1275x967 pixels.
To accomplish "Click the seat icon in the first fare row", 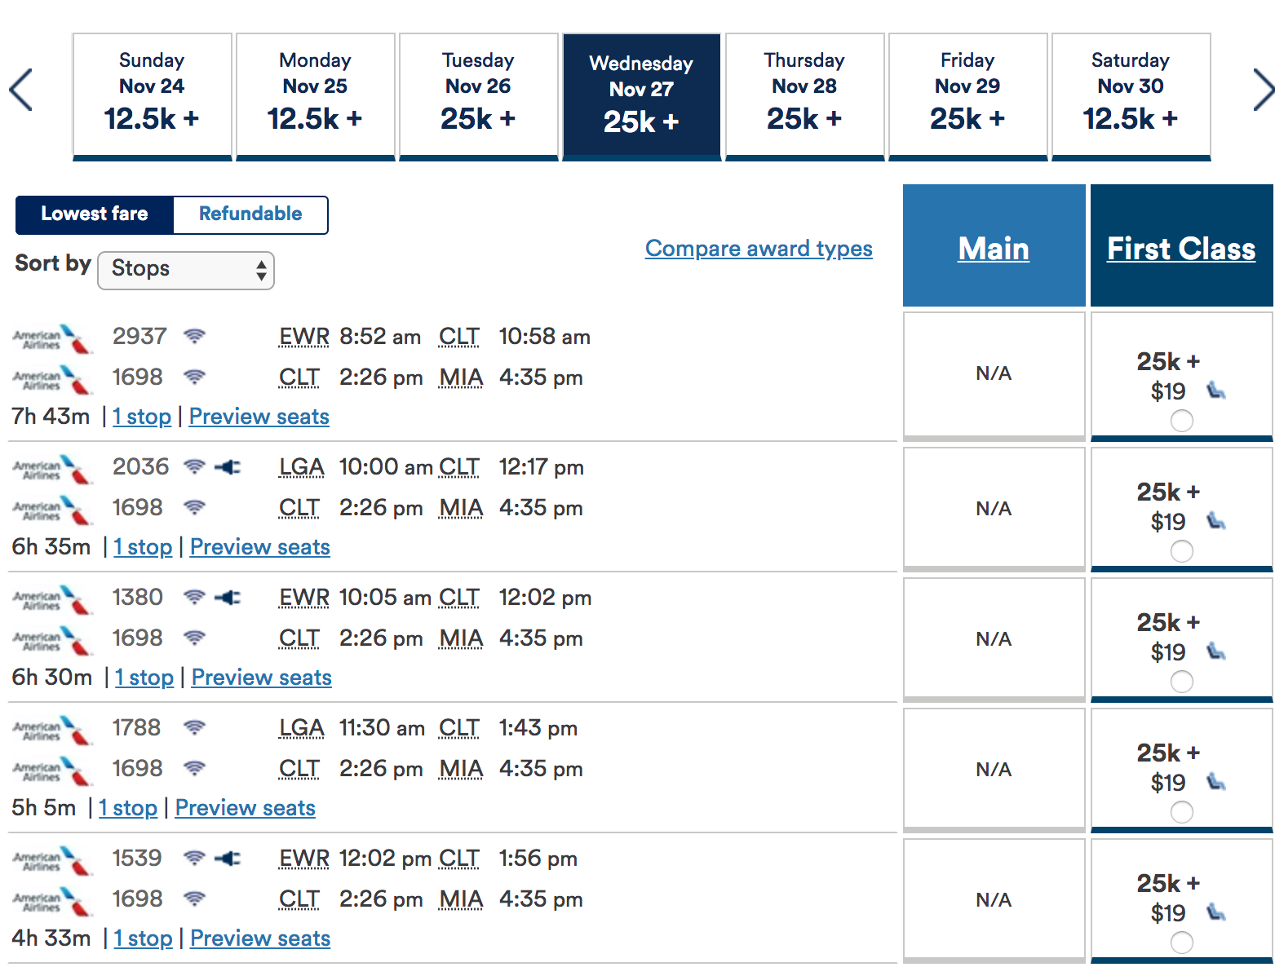I will (x=1216, y=391).
